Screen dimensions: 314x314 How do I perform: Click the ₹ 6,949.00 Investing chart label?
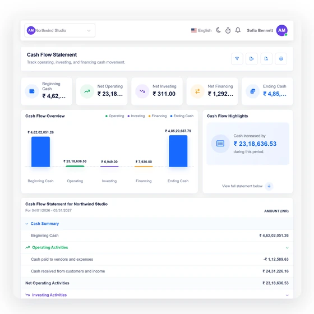pos(109,162)
